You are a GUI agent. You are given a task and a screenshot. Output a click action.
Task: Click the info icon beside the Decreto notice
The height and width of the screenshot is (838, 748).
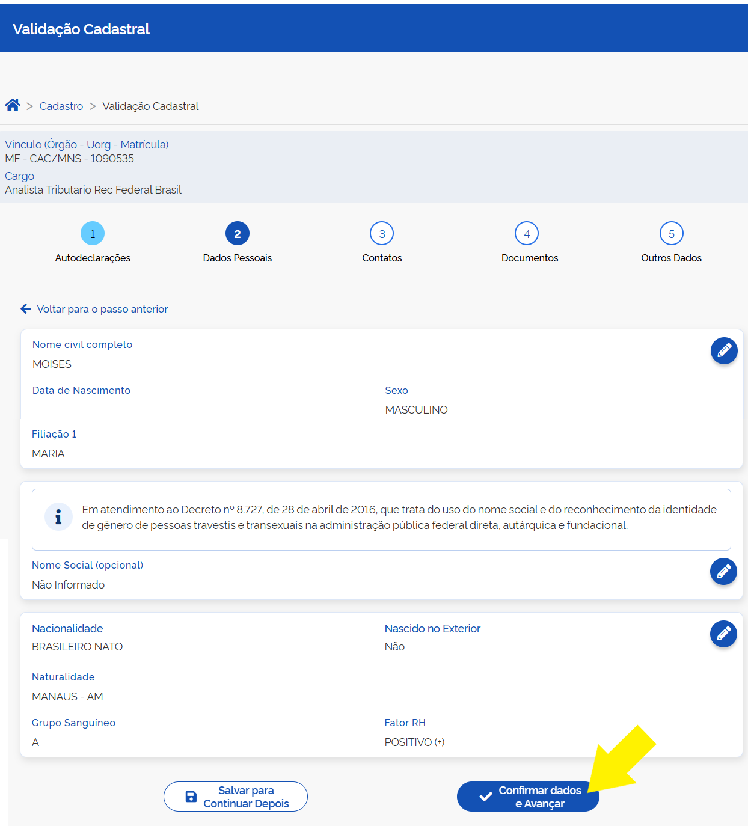[58, 517]
